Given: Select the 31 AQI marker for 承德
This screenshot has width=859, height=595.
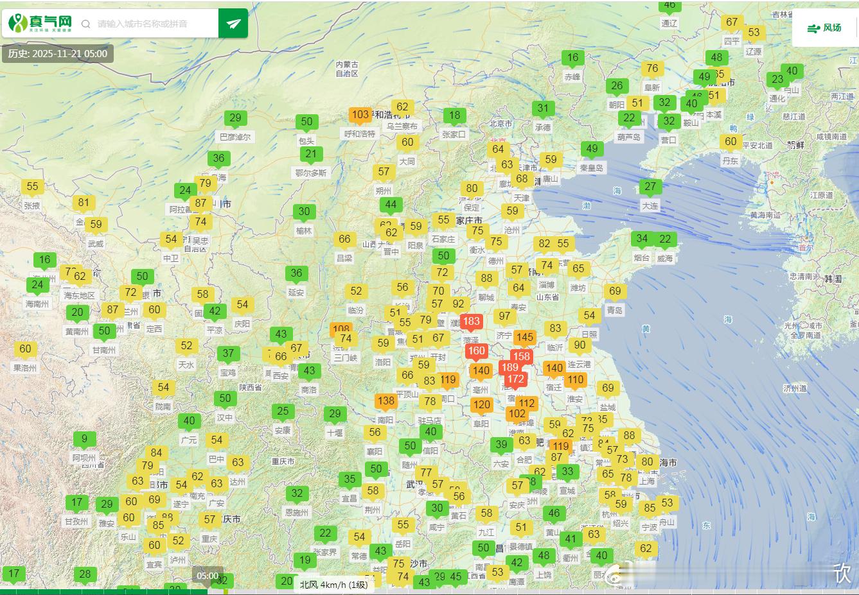Looking at the screenshot, I should click(x=544, y=108).
